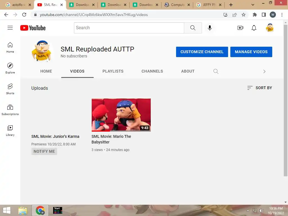288x216 pixels.
Task: Reload the page
Action: pos(24,15)
